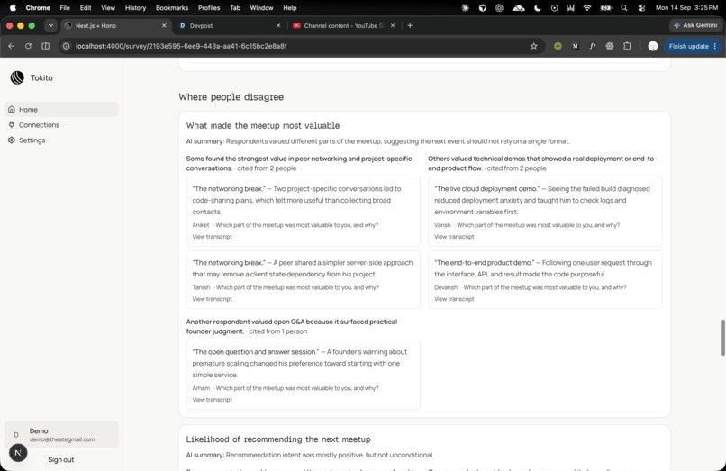The image size is (726, 471).
Task: Click the Home house icon
Action: click(x=12, y=109)
